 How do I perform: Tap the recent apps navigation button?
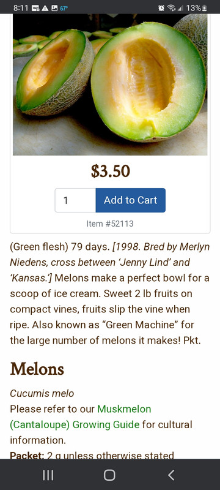48,475
